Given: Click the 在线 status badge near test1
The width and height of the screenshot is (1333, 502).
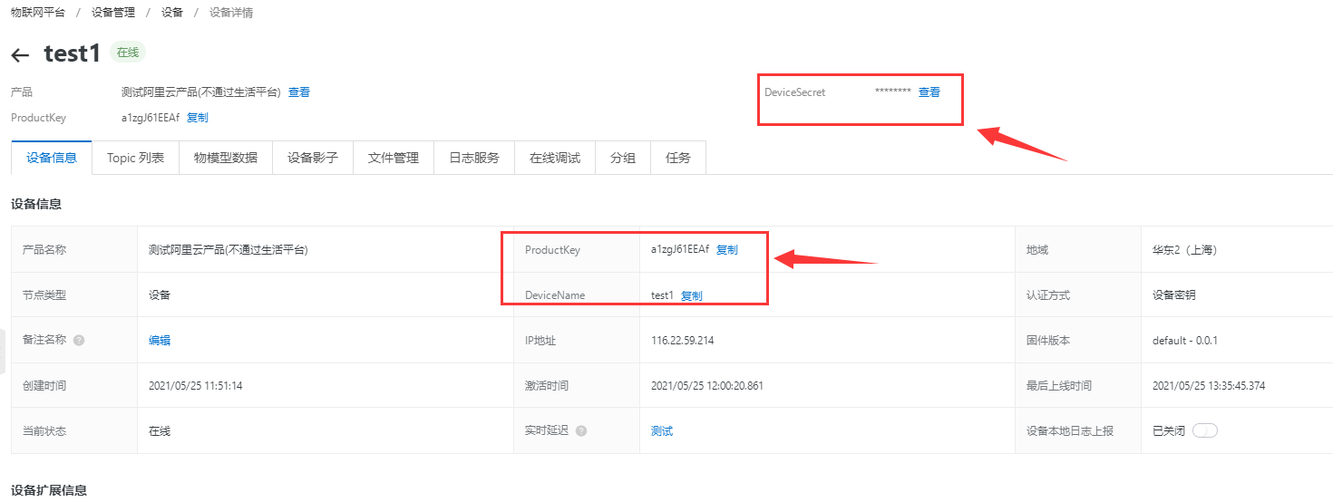Looking at the screenshot, I should tap(128, 53).
